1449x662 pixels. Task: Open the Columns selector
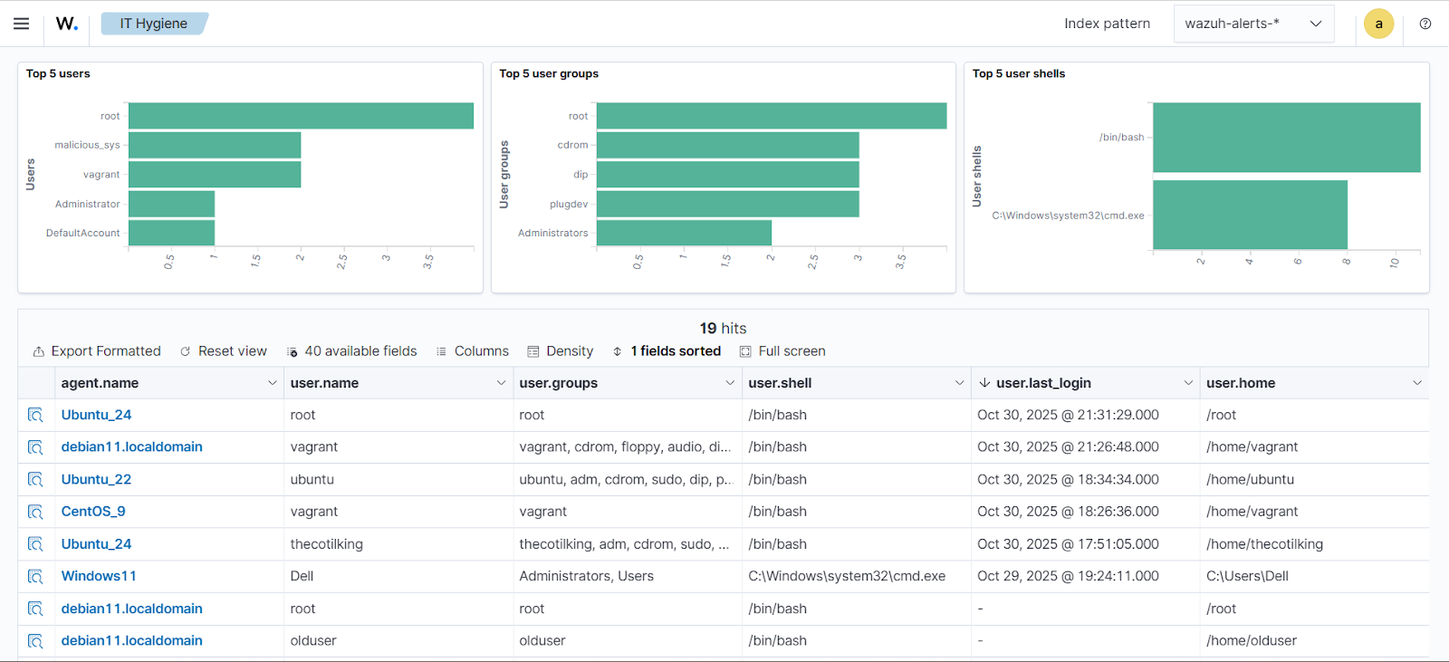pos(472,351)
